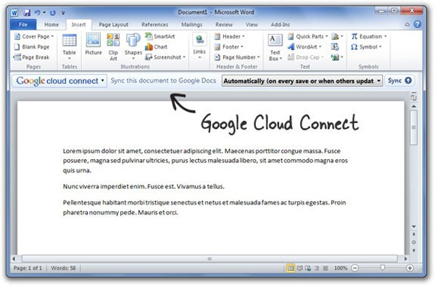Click the Undo icon
Screen dimensions: 435x286
(37, 12)
